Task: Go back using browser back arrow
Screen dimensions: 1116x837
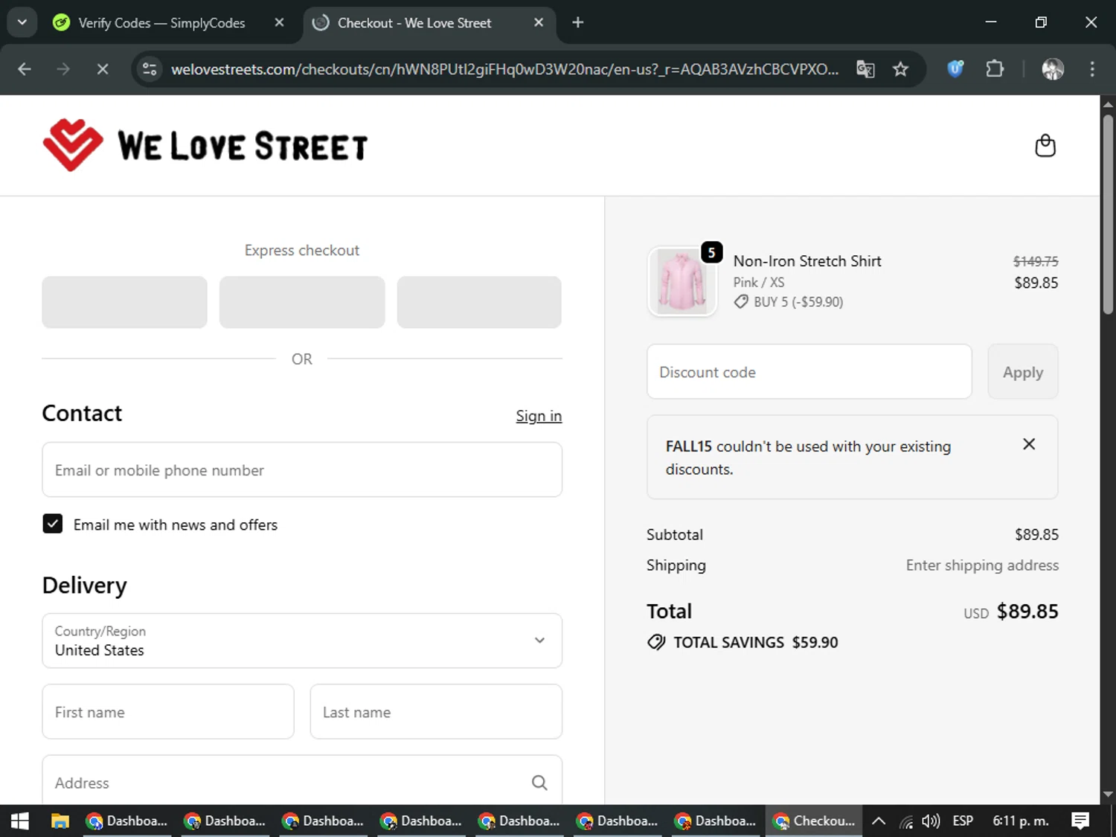Action: pos(25,69)
